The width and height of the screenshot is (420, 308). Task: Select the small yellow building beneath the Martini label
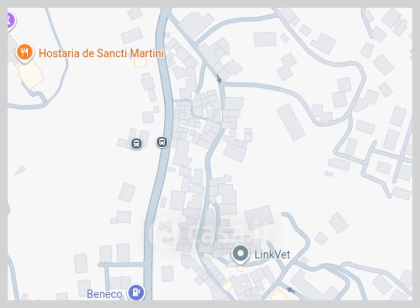141,62
